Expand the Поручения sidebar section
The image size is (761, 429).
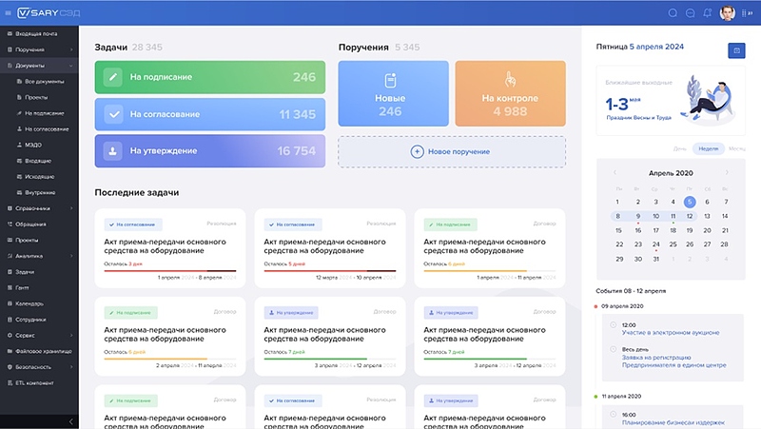pyautogui.click(x=71, y=49)
